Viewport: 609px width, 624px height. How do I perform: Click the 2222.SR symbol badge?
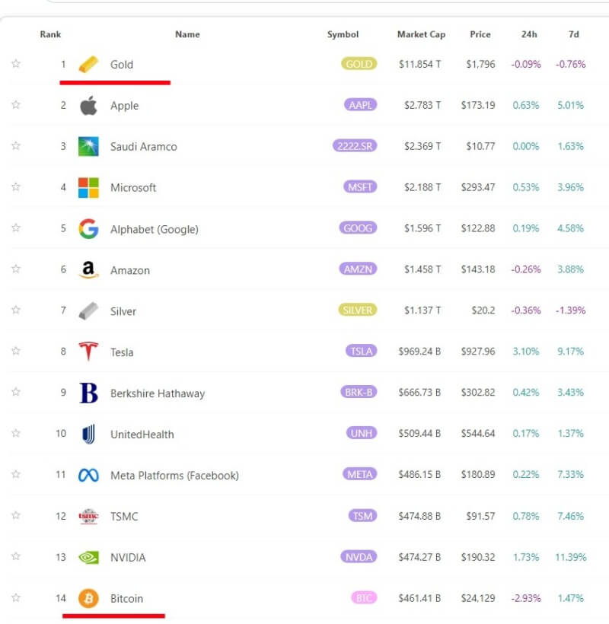click(355, 146)
